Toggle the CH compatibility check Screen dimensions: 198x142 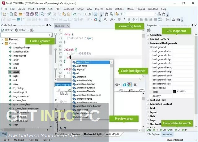pos(163,130)
